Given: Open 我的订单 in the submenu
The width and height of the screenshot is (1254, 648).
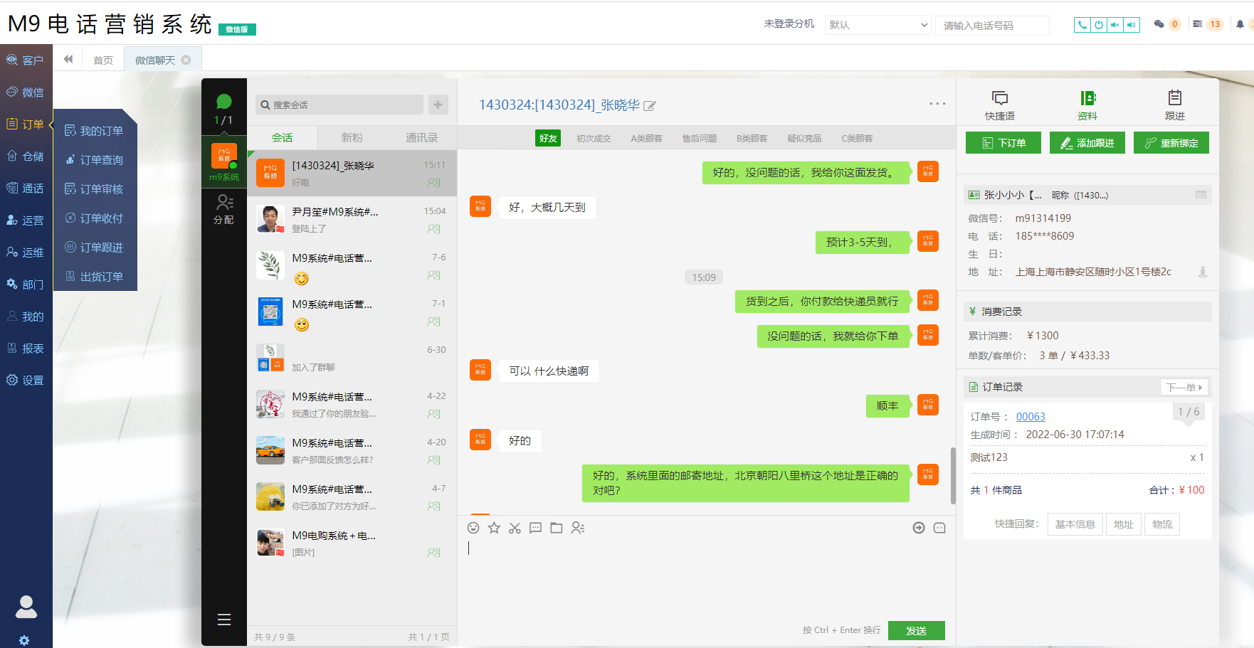Looking at the screenshot, I should pyautogui.click(x=95, y=131).
